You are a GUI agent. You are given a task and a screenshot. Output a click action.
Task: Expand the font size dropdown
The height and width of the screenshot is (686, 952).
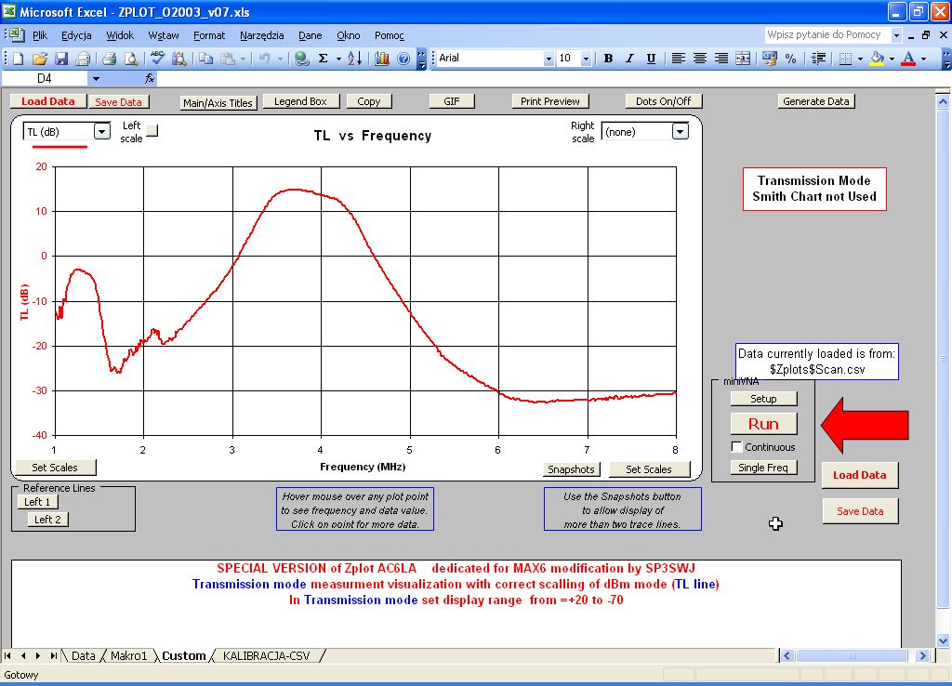coord(586,59)
